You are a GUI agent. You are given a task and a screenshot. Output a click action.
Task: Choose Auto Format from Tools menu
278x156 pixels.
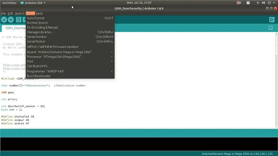70,18
